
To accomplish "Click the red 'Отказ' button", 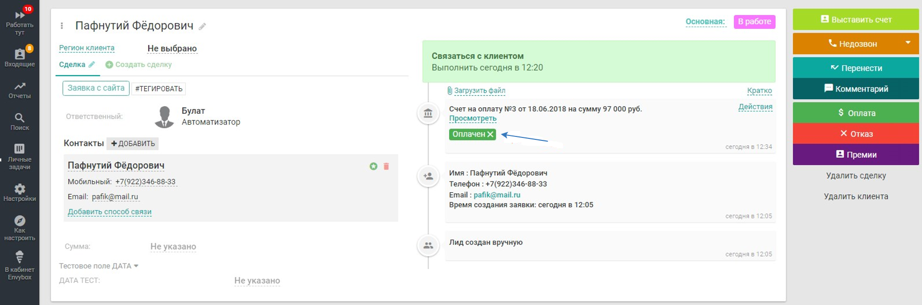I will (856, 133).
